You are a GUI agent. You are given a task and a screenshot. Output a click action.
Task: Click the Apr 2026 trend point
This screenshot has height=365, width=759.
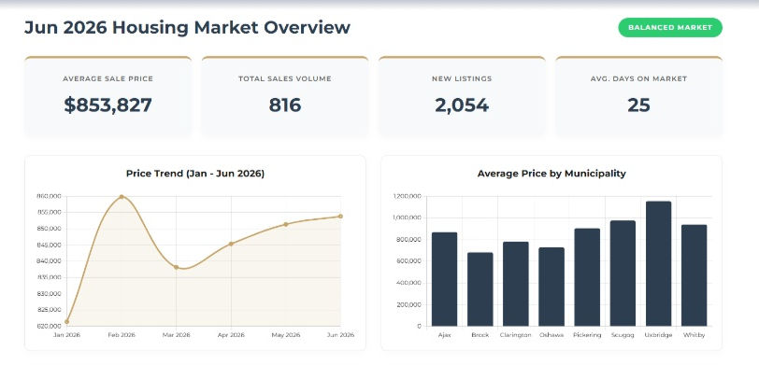[x=231, y=244]
